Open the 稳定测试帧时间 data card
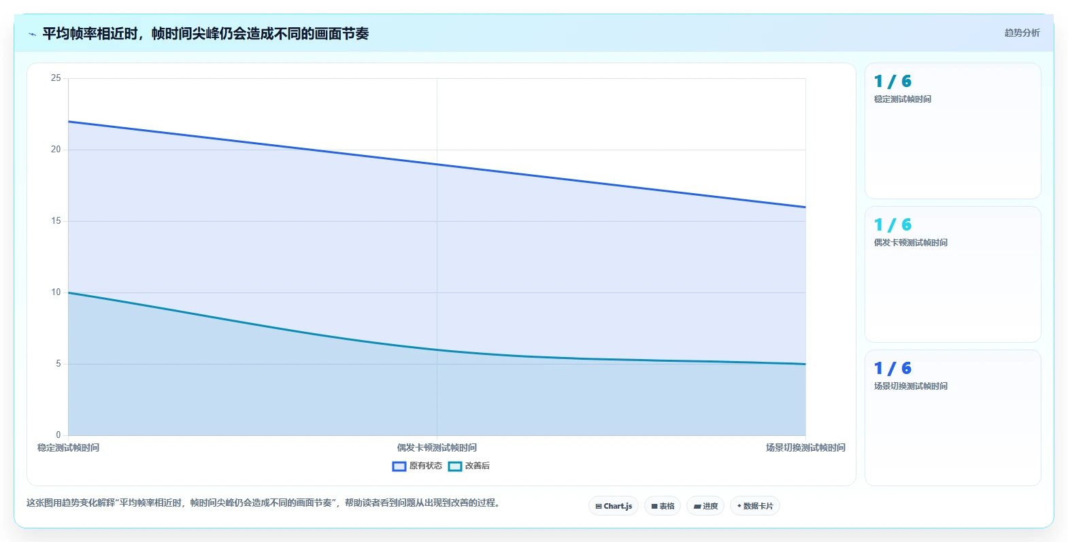 click(952, 131)
